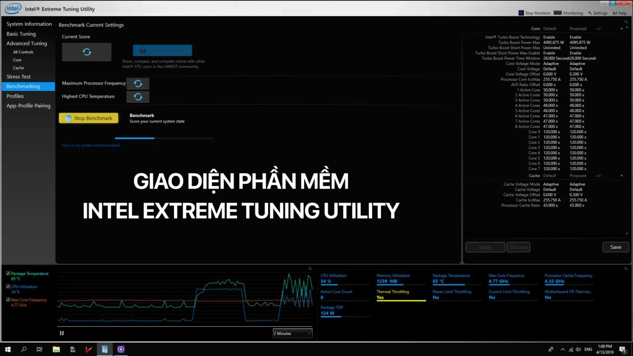Screen dimensions: 633x356
Task: Collapse the Cache settings section
Action: click(x=622, y=176)
